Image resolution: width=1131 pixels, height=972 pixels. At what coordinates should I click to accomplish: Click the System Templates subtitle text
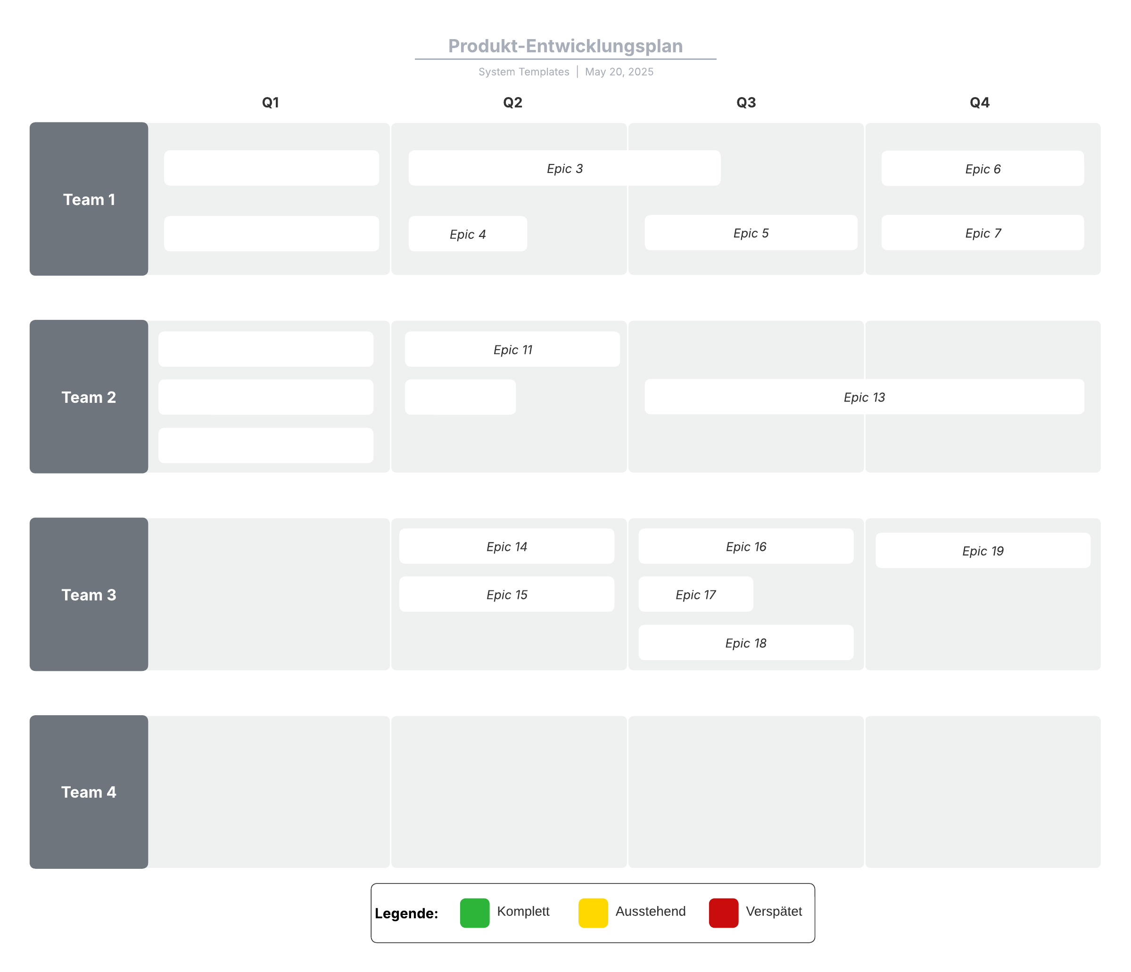[523, 72]
